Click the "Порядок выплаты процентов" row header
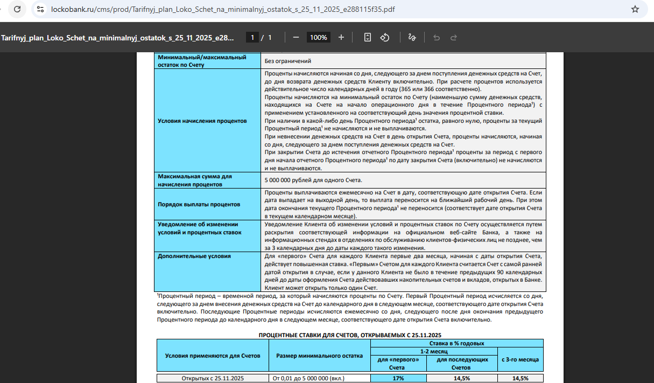 199,204
